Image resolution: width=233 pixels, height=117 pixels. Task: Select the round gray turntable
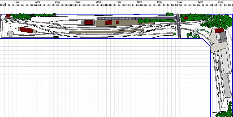[x=11, y=34]
